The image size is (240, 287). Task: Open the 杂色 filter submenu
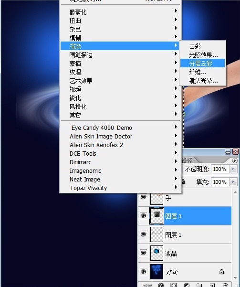pyautogui.click(x=121, y=29)
